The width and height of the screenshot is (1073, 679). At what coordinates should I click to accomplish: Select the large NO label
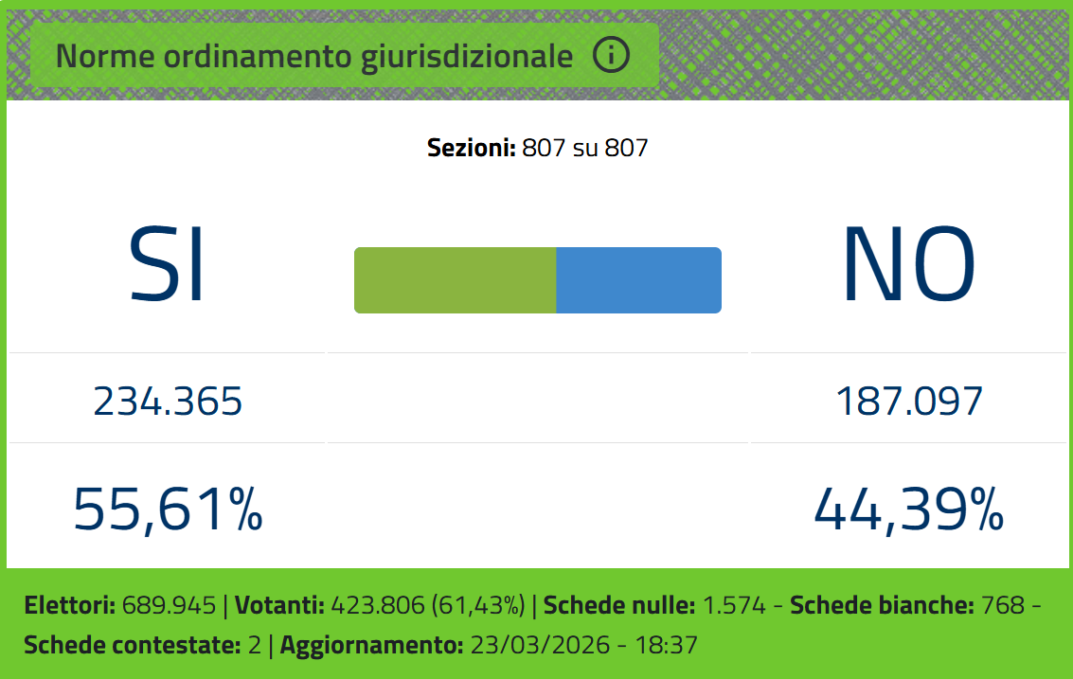tap(908, 266)
